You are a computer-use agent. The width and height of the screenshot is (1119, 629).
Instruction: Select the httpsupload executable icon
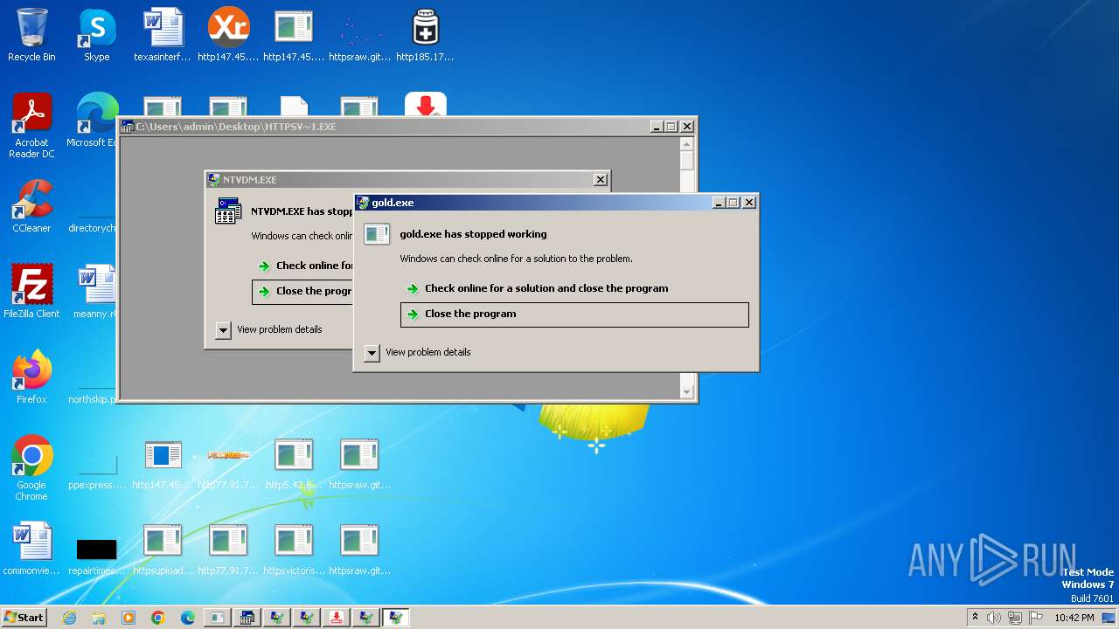pyautogui.click(x=163, y=549)
